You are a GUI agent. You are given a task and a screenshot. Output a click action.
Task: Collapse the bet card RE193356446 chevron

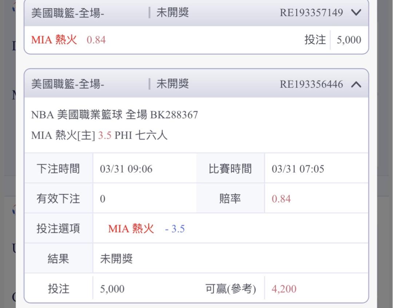[x=356, y=84]
